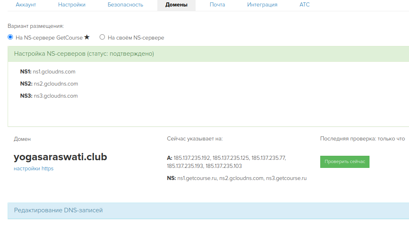Open the 'настройки https' link
Viewport: 409px width, 226px height.
[33, 169]
